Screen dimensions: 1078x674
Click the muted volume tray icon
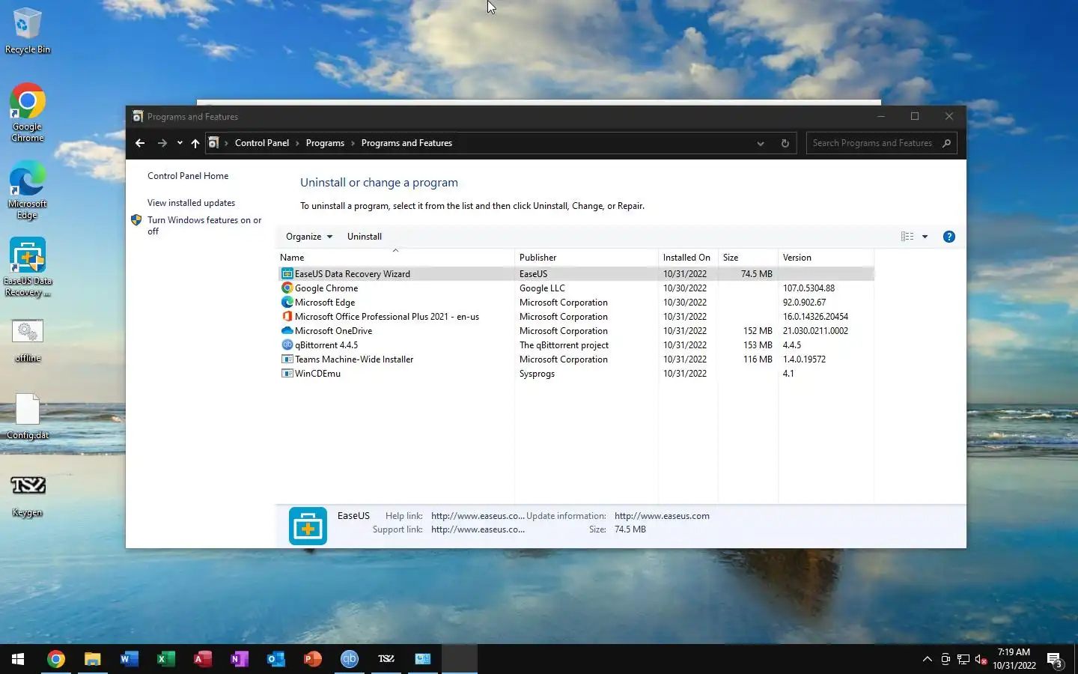click(981, 659)
